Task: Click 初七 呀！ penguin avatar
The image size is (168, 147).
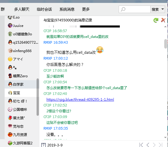Action: click(10, 101)
